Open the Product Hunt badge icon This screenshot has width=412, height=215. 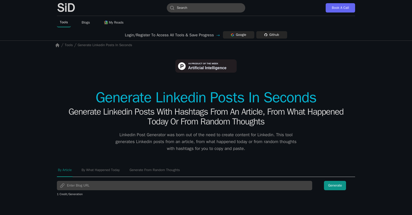click(182, 66)
